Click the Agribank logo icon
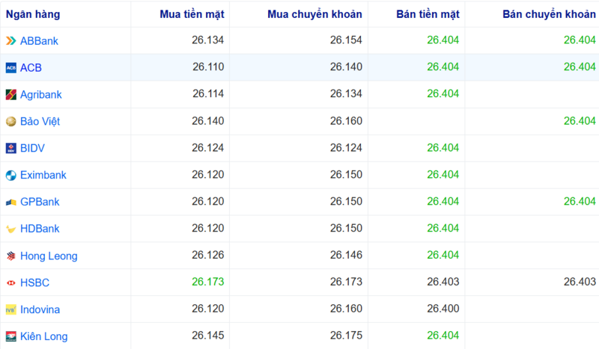Image resolution: width=599 pixels, height=349 pixels. pyautogui.click(x=10, y=94)
